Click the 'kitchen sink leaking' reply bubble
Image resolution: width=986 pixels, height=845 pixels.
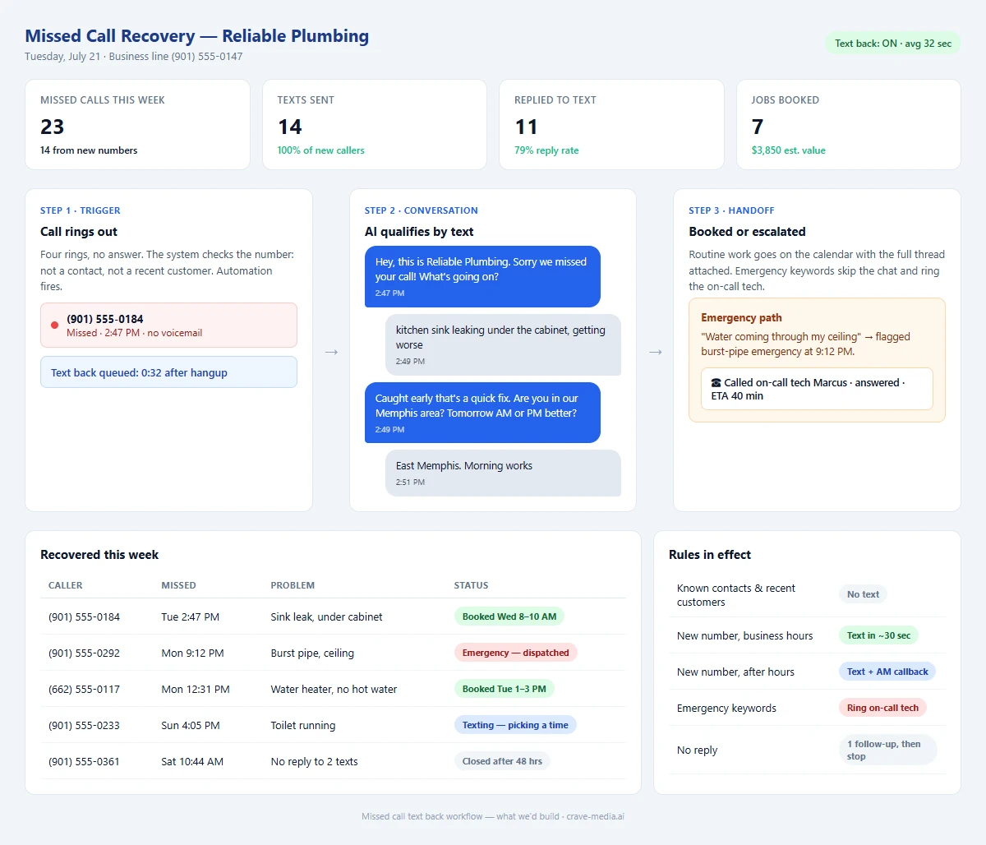[x=503, y=344]
